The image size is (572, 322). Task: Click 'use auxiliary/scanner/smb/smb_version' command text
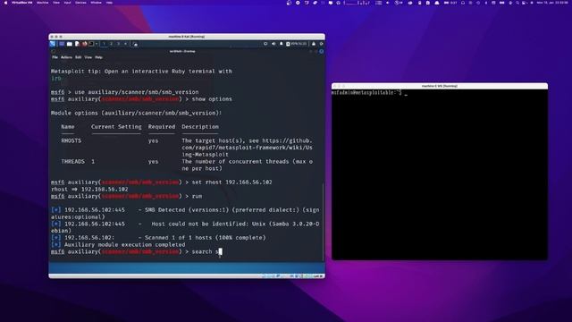(137, 92)
